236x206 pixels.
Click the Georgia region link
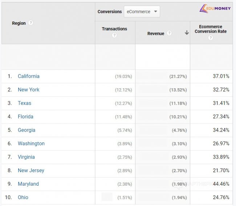tap(27, 130)
